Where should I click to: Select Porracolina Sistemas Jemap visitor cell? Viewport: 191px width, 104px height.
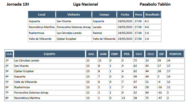point(74,27)
